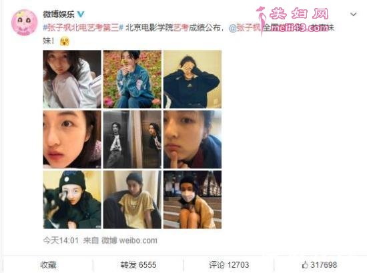The height and width of the screenshot is (273, 367).
Task: Select 转发 6555 repost button
Action: (138, 265)
